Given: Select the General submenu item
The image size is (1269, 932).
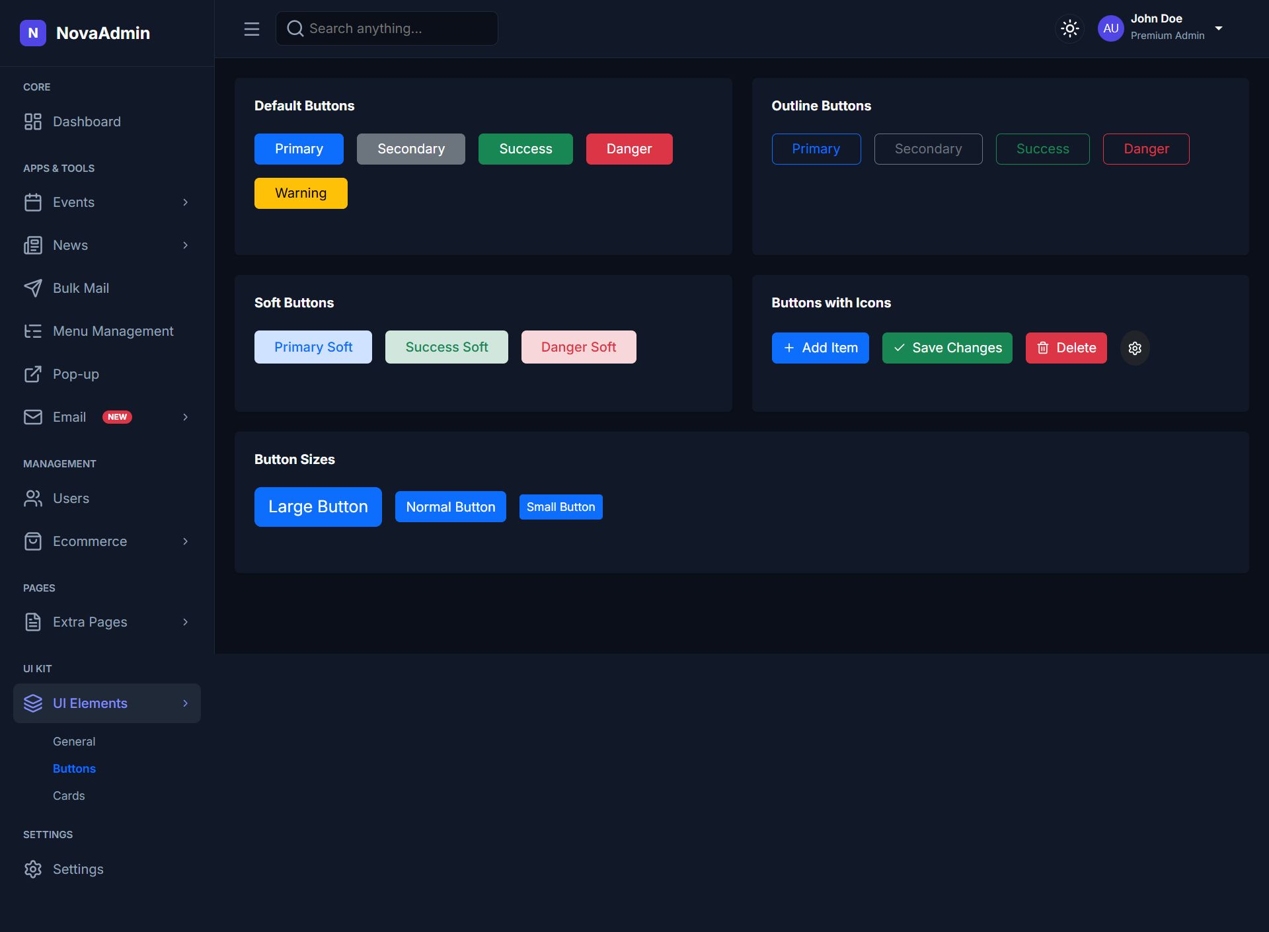Looking at the screenshot, I should [x=74, y=742].
